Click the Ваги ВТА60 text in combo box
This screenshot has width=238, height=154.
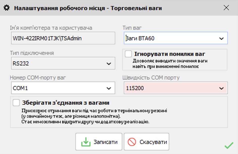click(x=140, y=38)
